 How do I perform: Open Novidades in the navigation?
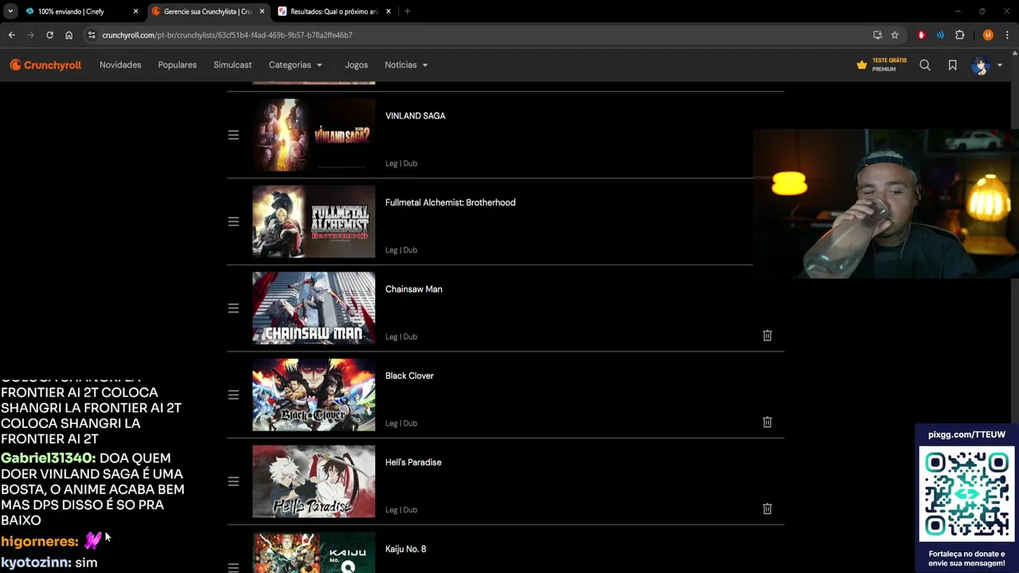point(120,65)
